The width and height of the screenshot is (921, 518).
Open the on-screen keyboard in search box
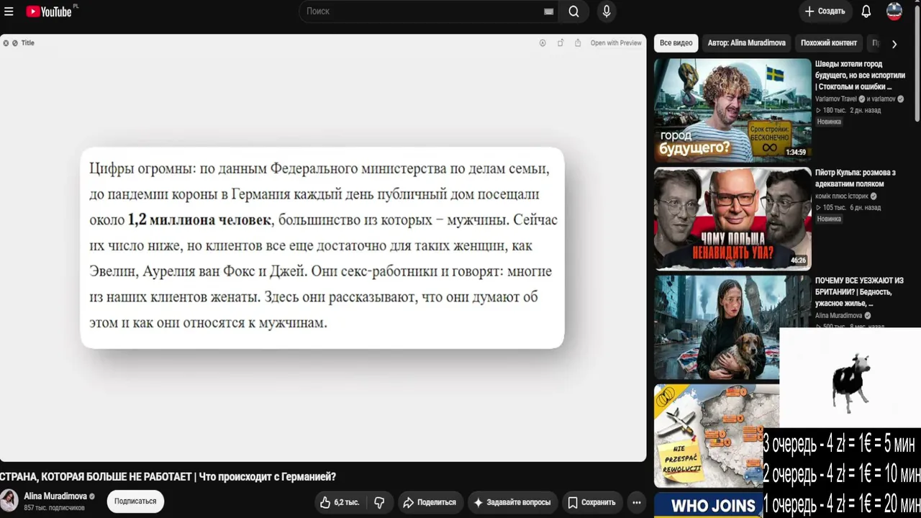click(549, 12)
